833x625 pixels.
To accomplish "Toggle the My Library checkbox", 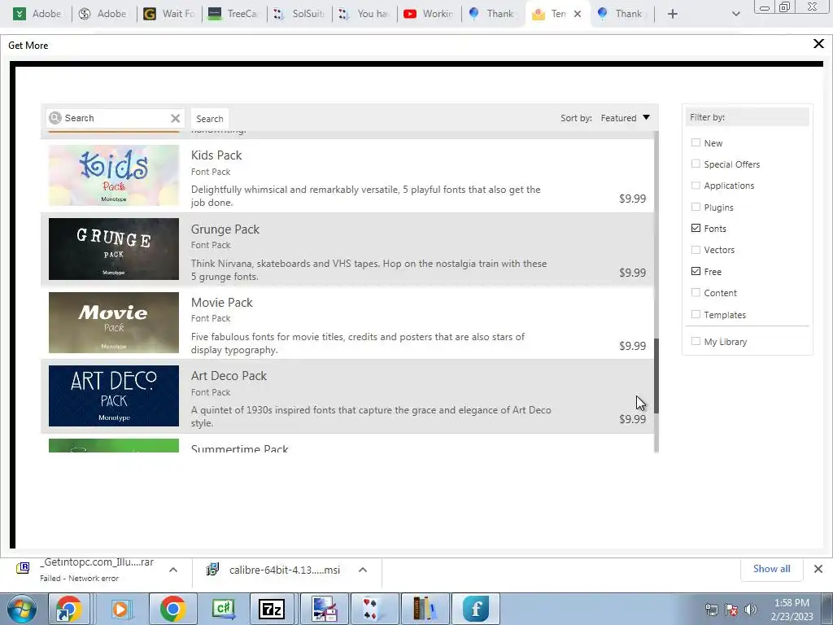I will [x=696, y=341].
